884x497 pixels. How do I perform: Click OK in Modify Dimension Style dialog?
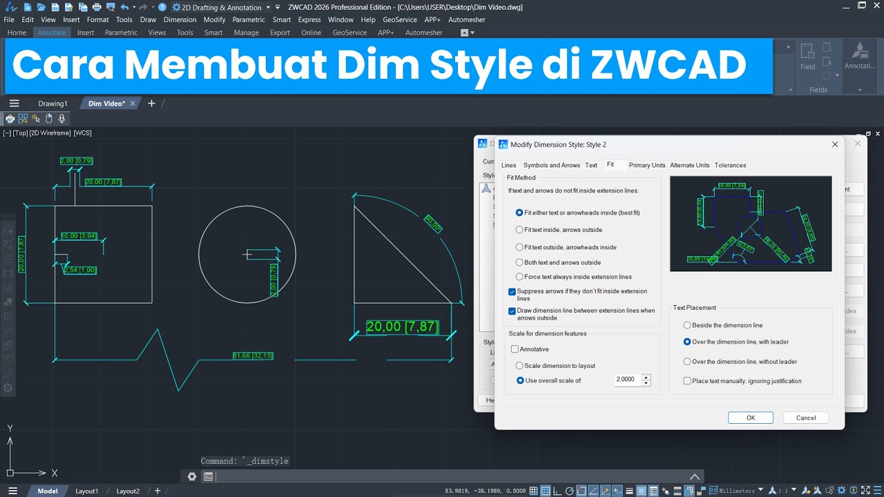pyautogui.click(x=751, y=418)
